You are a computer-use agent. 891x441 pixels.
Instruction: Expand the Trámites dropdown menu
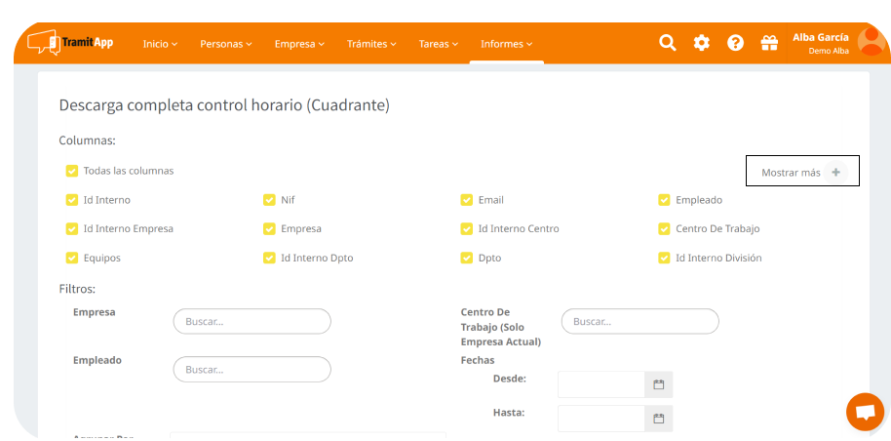(x=371, y=44)
